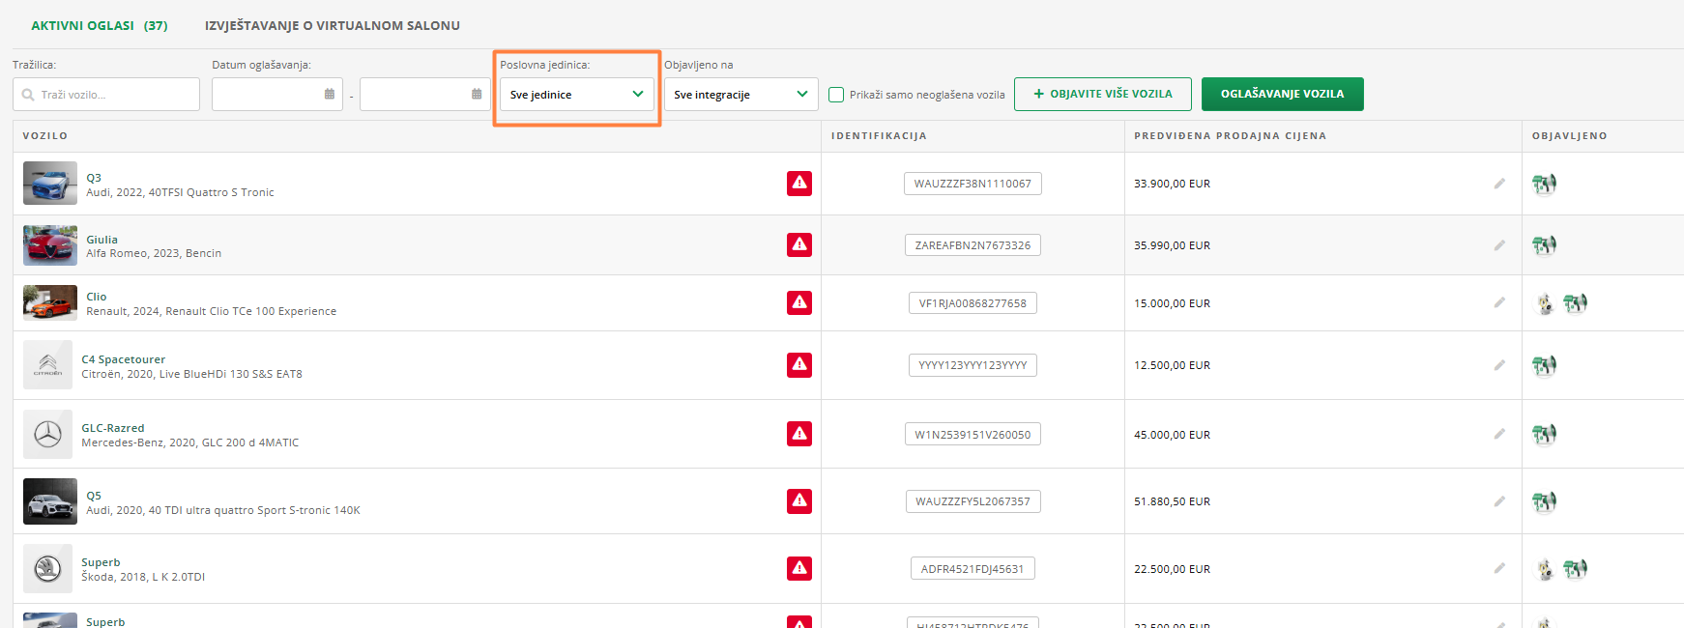Open the Clio vehicle link
This screenshot has width=1684, height=628.
tap(97, 297)
